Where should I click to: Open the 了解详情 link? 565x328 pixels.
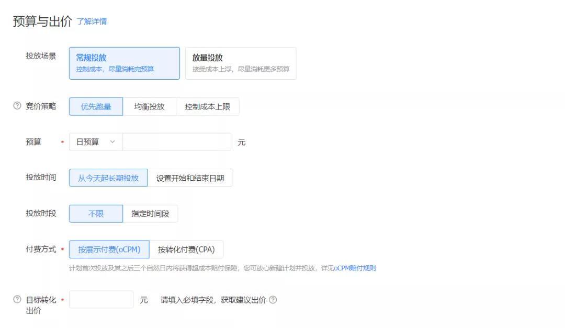92,21
